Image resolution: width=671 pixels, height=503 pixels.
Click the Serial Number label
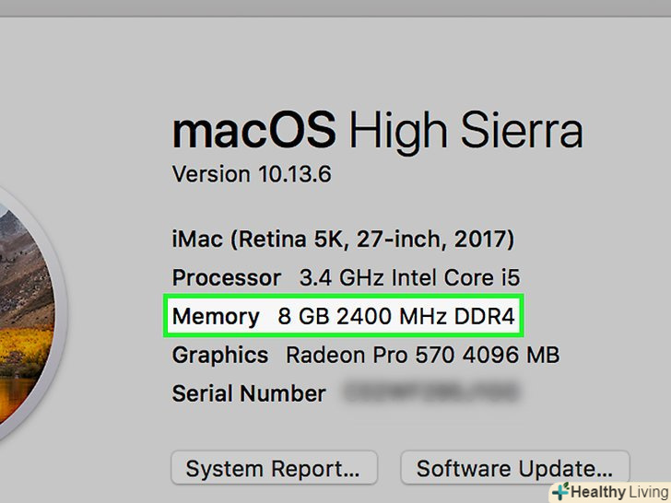(249, 394)
